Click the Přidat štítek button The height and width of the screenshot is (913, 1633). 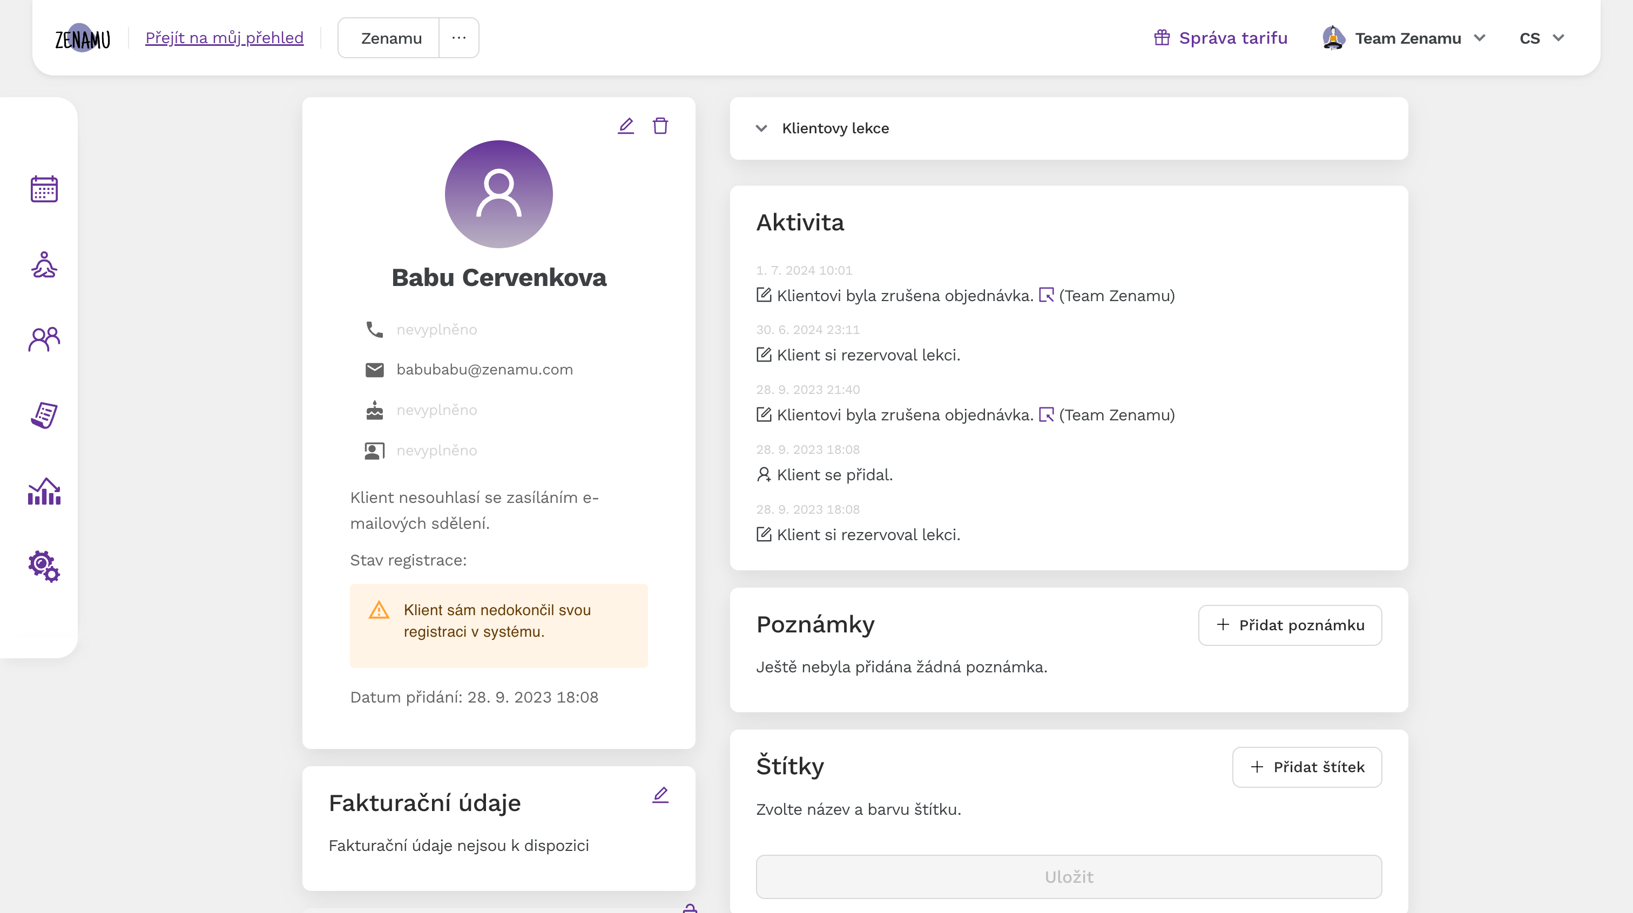coord(1306,767)
